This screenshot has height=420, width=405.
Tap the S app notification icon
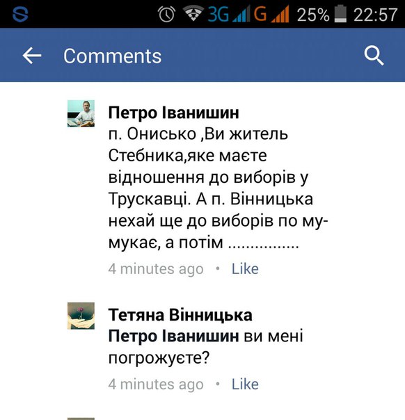tap(20, 14)
